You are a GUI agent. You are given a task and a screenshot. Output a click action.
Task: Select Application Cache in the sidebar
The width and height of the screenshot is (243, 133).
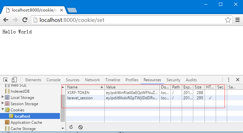[26, 123]
